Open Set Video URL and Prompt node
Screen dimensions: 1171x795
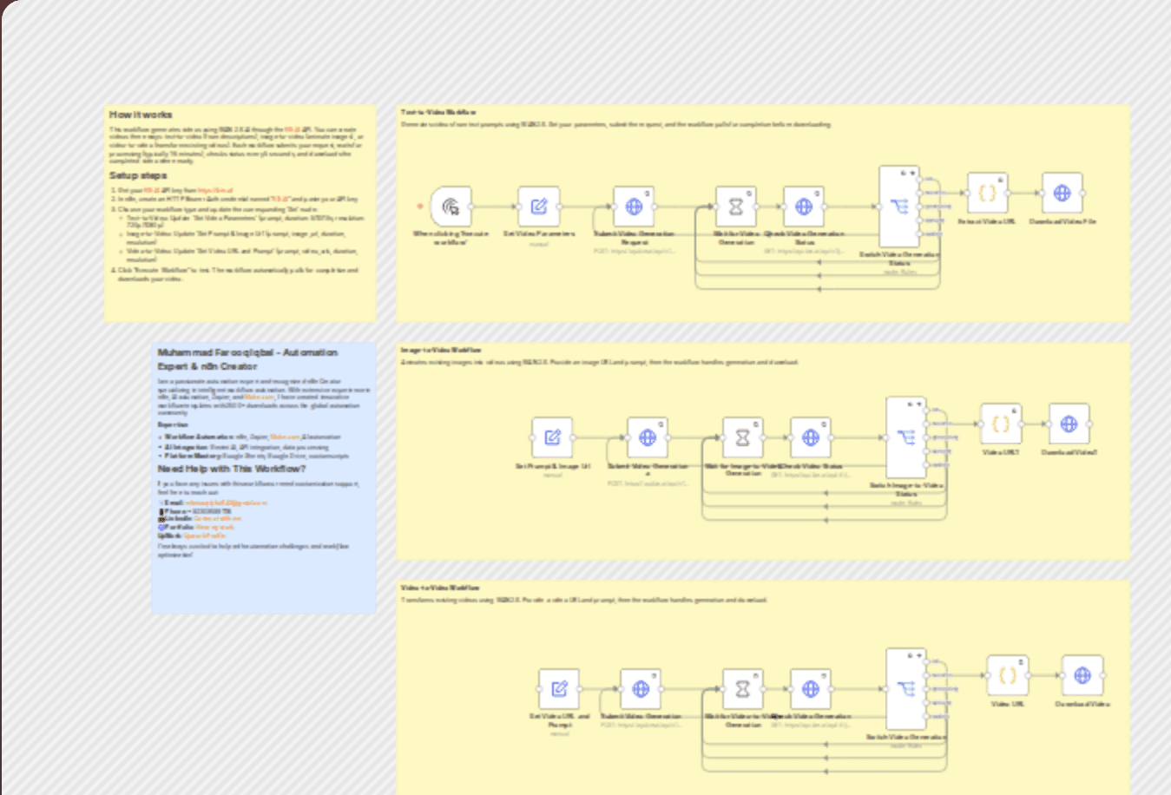[x=559, y=689]
